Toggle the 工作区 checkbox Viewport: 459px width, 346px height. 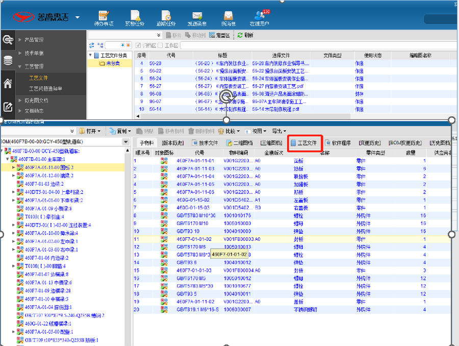tap(160, 45)
